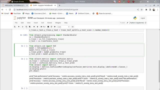The image size is (160, 90).
Task: Open tab search chevron in Chrome
Action: (x=146, y=5)
